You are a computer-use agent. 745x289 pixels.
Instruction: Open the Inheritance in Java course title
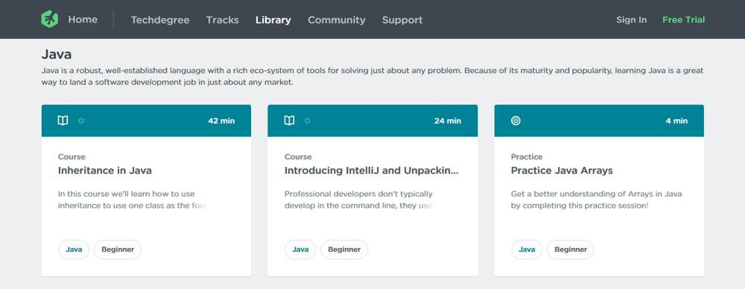coord(105,170)
